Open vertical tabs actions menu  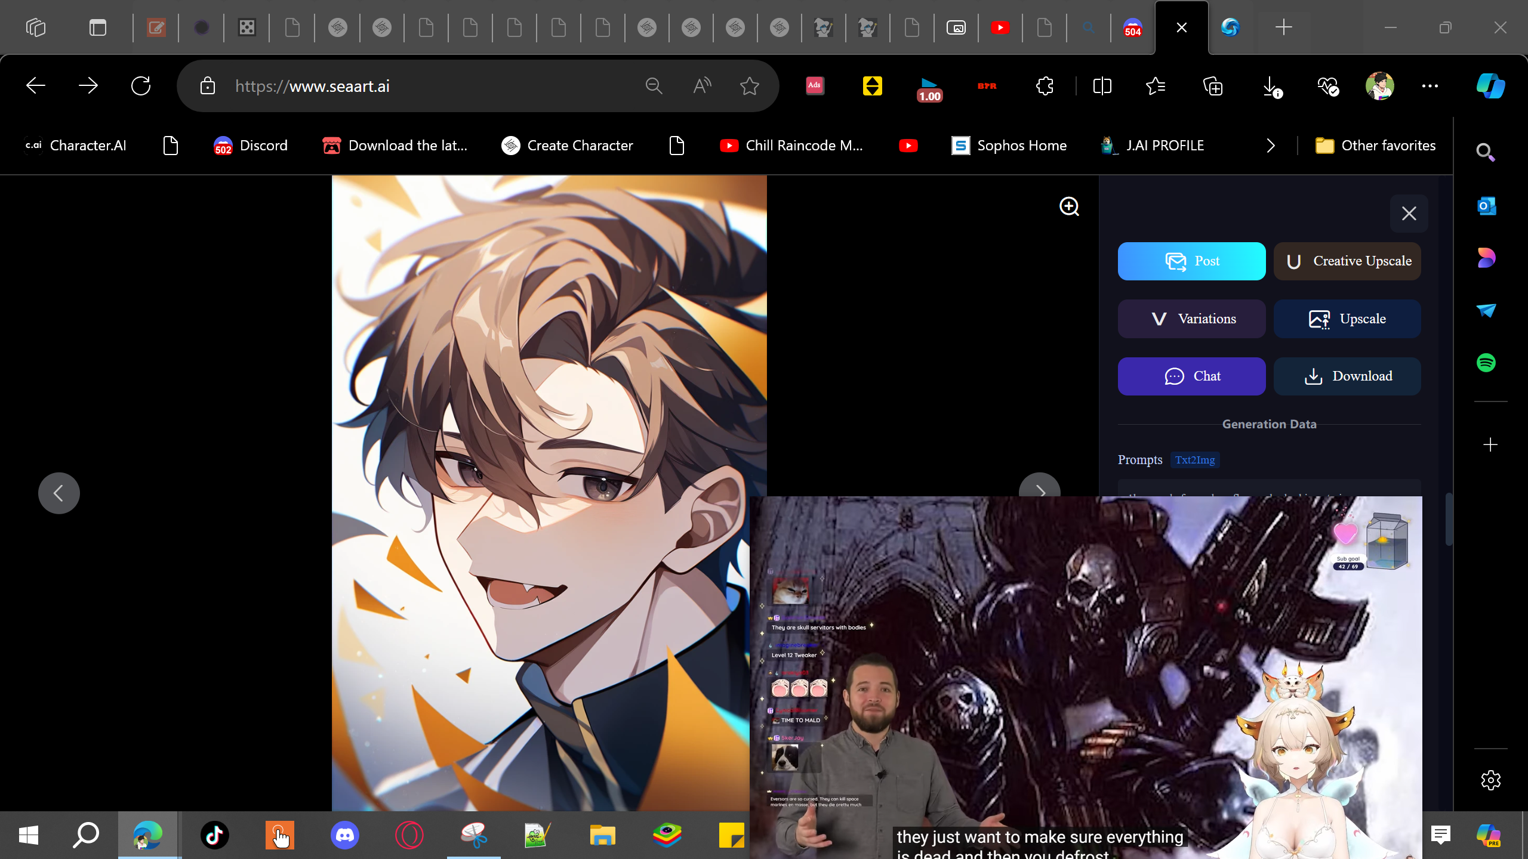tap(98, 27)
